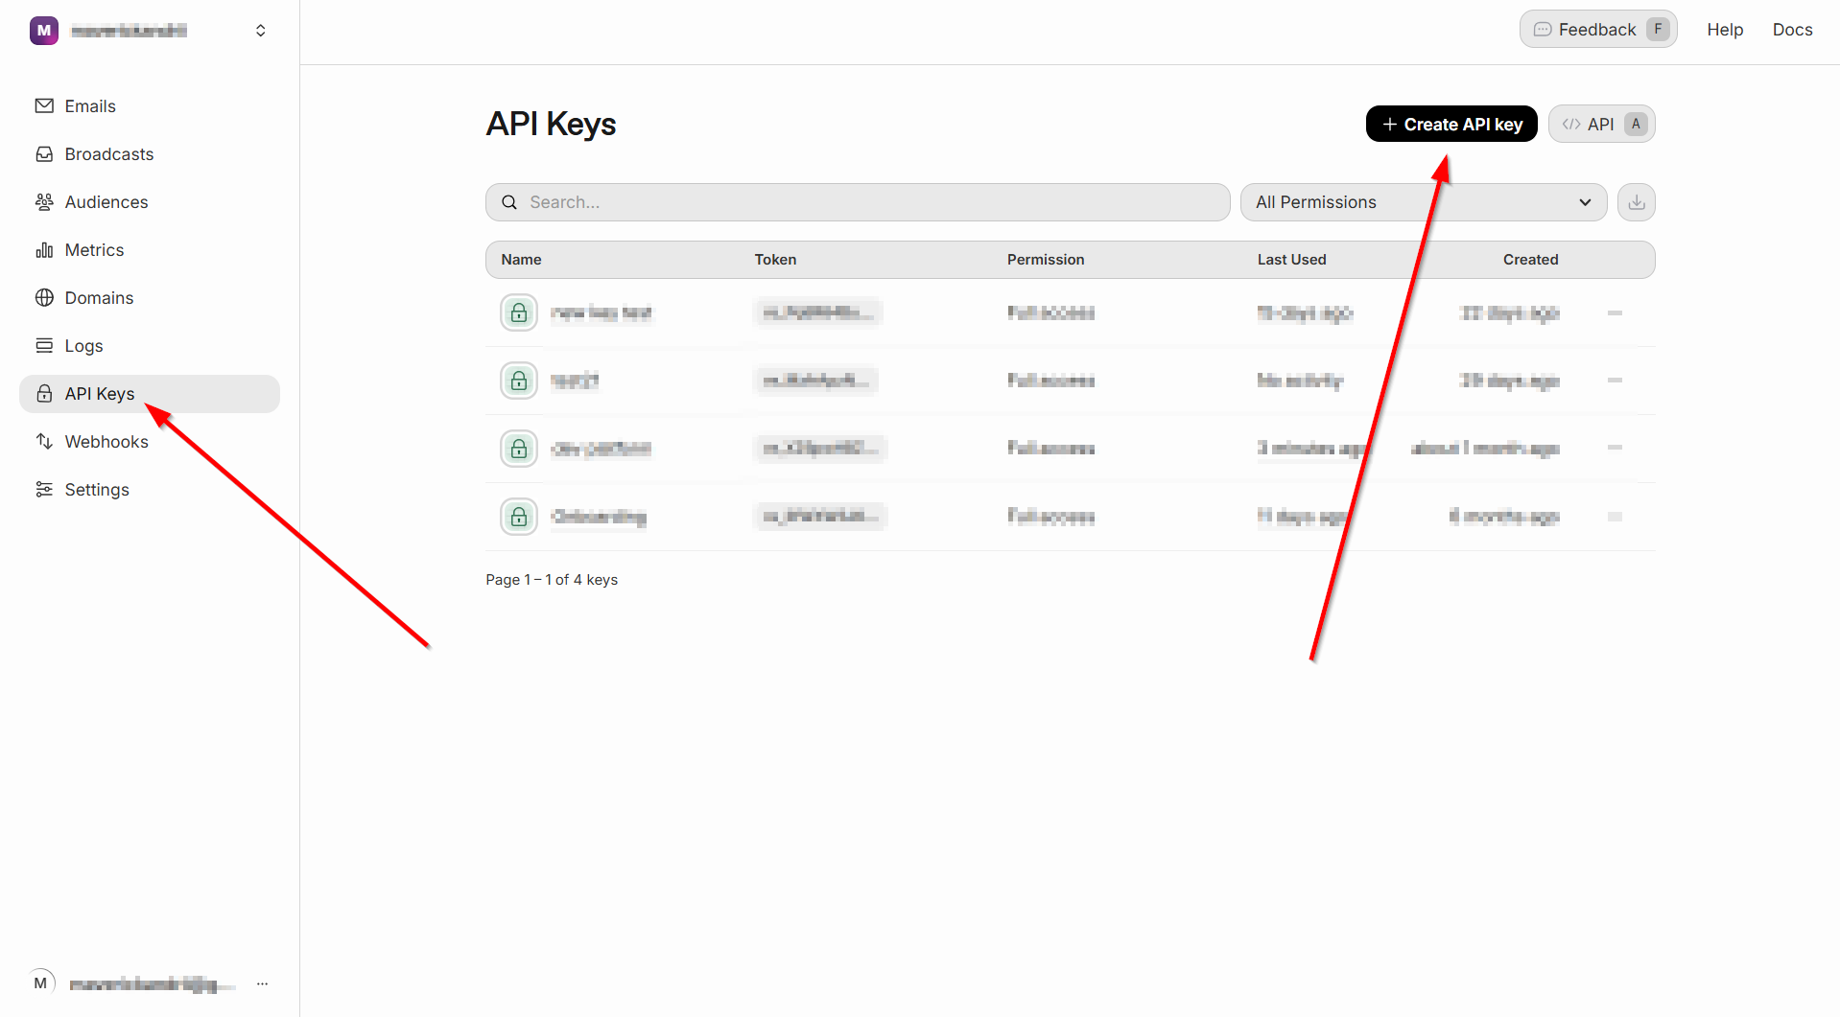Image resolution: width=1840 pixels, height=1017 pixels.
Task: Open more options for Onboarding key row
Action: tap(1615, 517)
